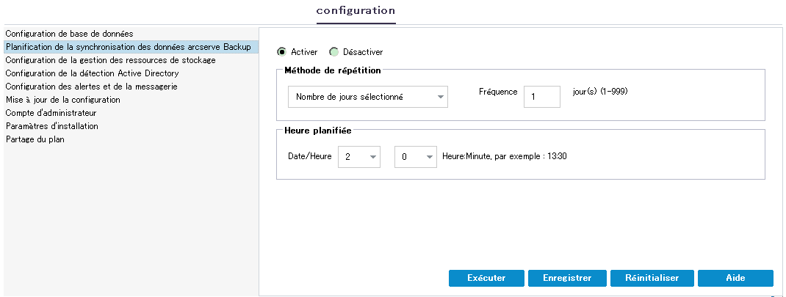The width and height of the screenshot is (786, 297).
Task: Select Configuration des alertes et de la messagerie
Action: [x=91, y=87]
